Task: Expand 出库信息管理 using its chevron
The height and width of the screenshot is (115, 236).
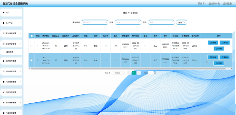Action: coord(20,103)
